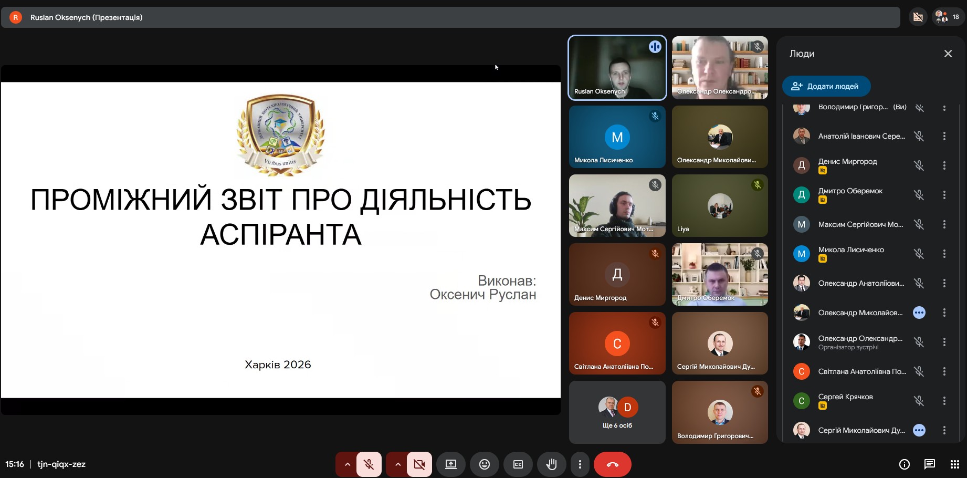Show meeting details info icon
This screenshot has width=967, height=478.
904,464
